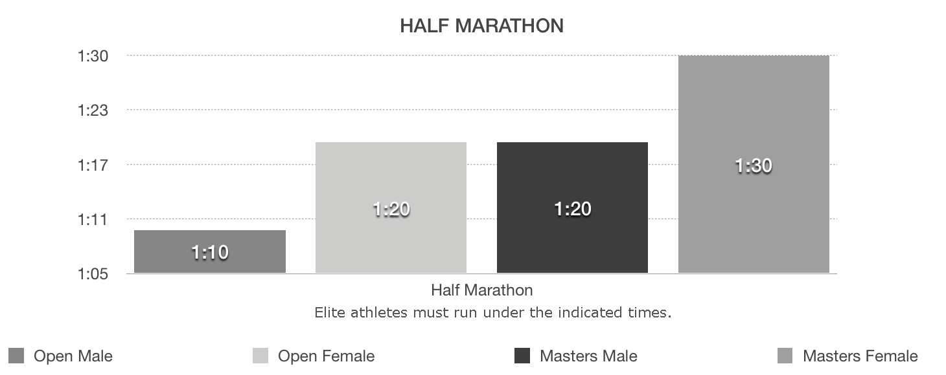Viewport: 946px width, 375px height.
Task: Select the Masters Female legend label
Action: [x=860, y=356]
